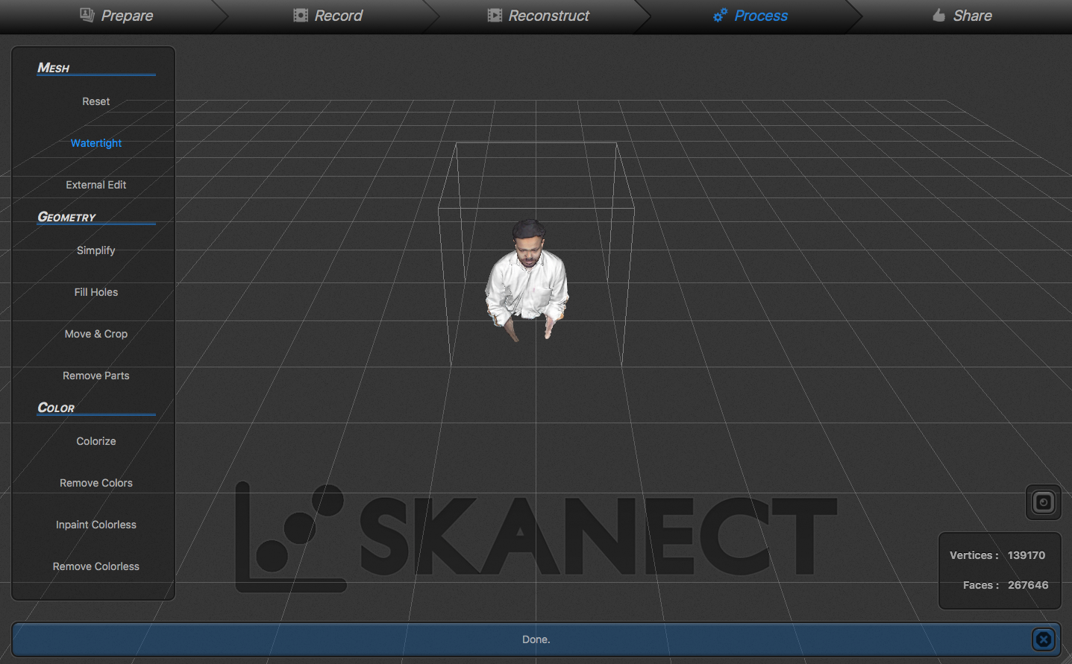Open Move & Crop tool
Screen dimensions: 1072x664
pos(96,334)
